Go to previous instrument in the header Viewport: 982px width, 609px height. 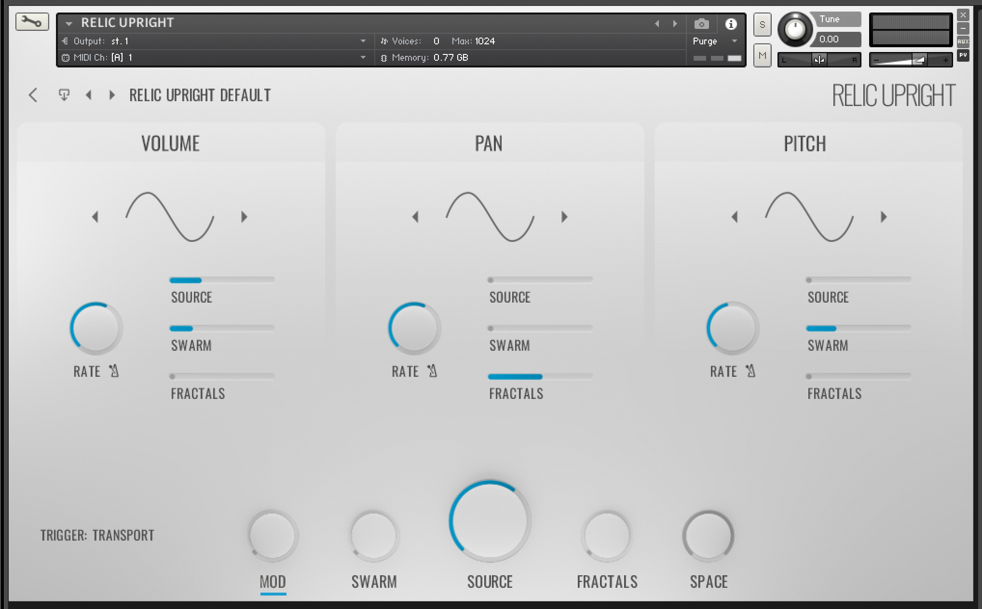[x=656, y=24]
